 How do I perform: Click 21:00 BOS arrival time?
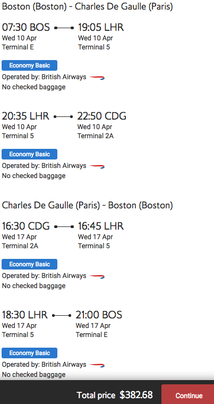point(99,315)
